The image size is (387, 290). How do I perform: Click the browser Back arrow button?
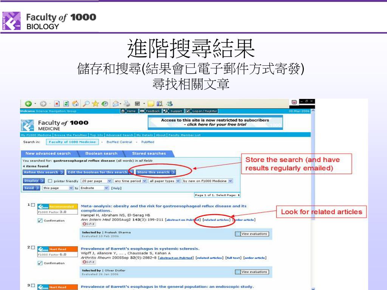(28, 104)
